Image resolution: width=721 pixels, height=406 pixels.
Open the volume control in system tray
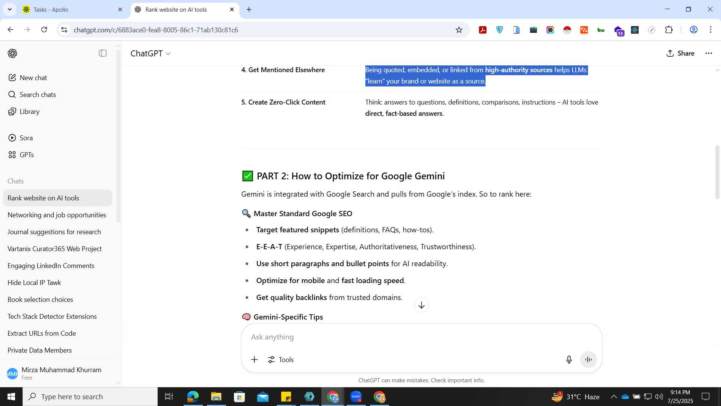[659, 397]
